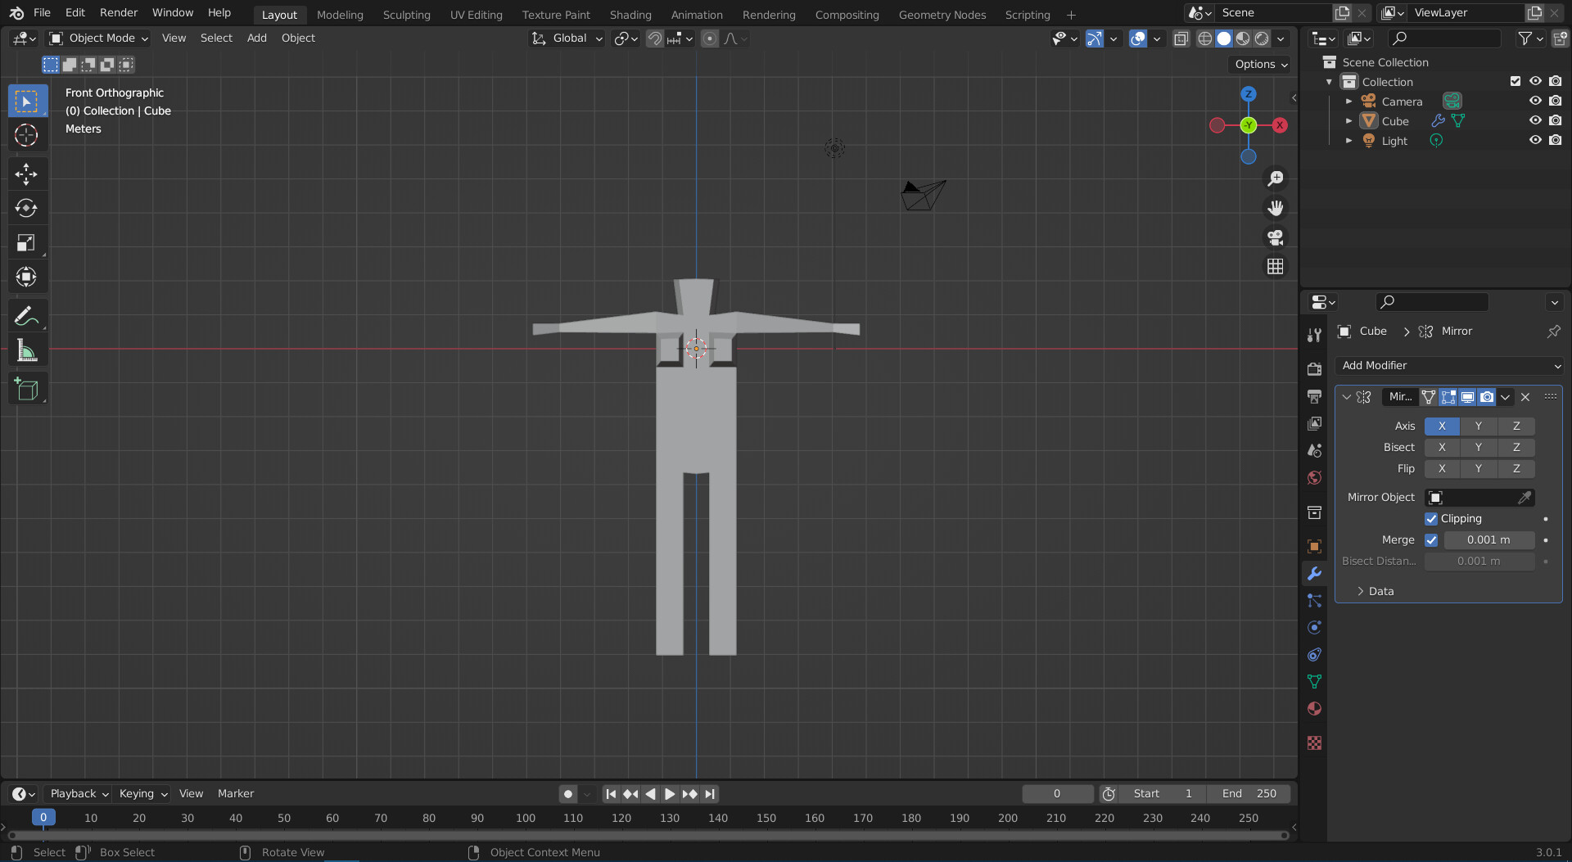Open the Modifier Properties wrench tab

tap(1314, 573)
